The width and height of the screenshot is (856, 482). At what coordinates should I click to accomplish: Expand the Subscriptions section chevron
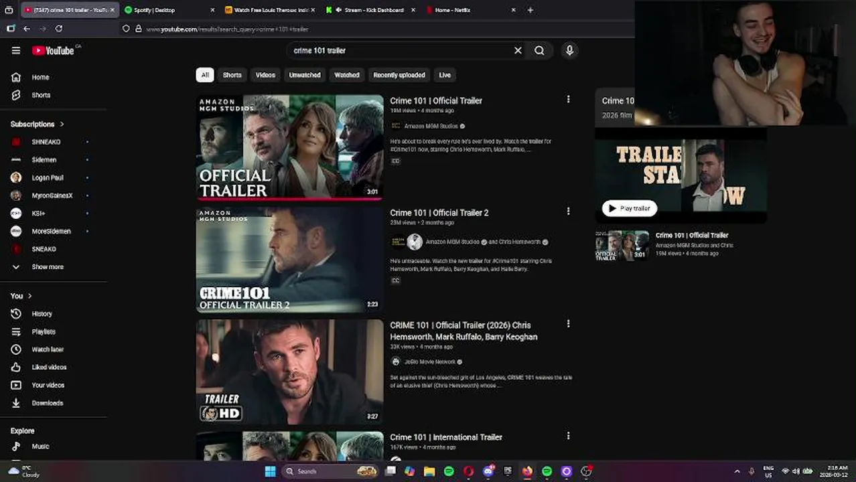[x=62, y=124]
